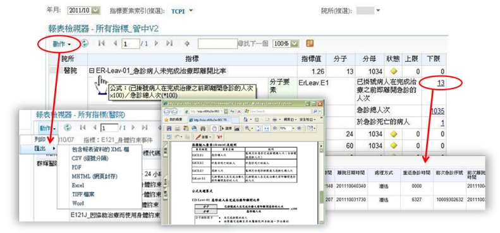This screenshot has height=233, width=500.
Task: Click the fit width icon in the PDF toolbar
Action: pyautogui.click(x=267, y=128)
